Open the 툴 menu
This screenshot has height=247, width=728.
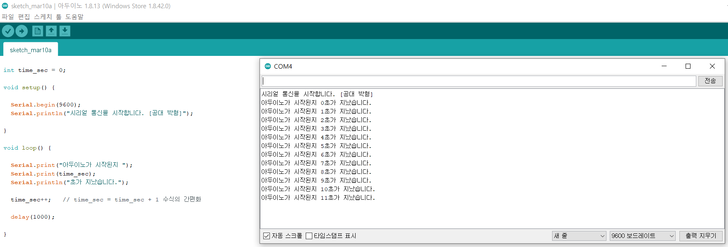coord(59,17)
